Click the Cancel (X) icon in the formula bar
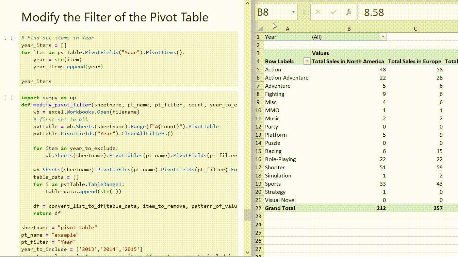This screenshot has height=257, width=458. click(317, 12)
